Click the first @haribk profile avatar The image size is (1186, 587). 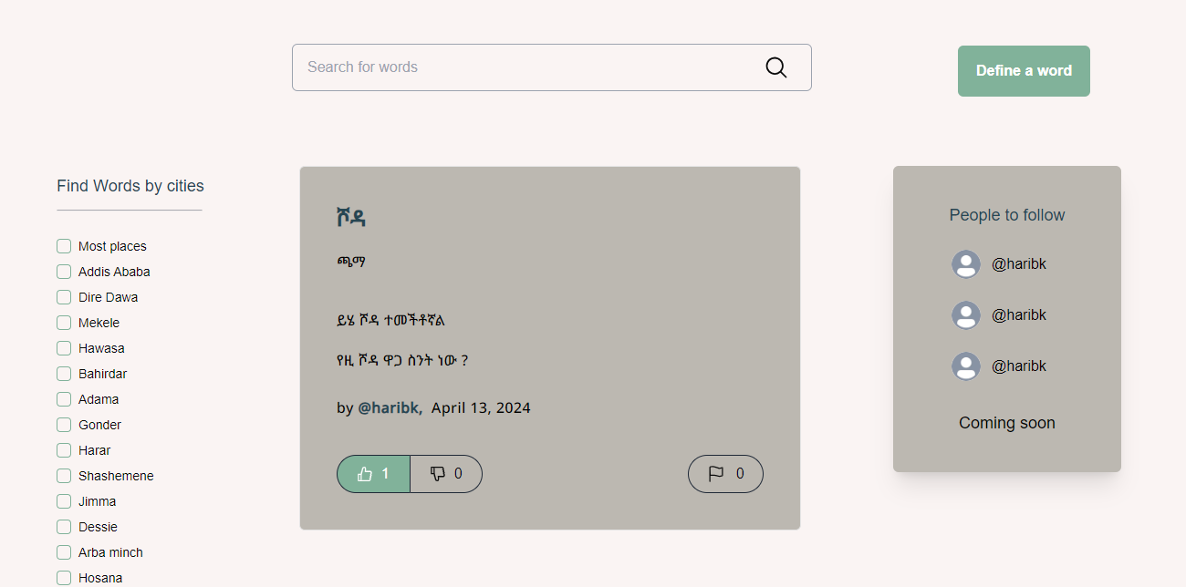pos(966,264)
